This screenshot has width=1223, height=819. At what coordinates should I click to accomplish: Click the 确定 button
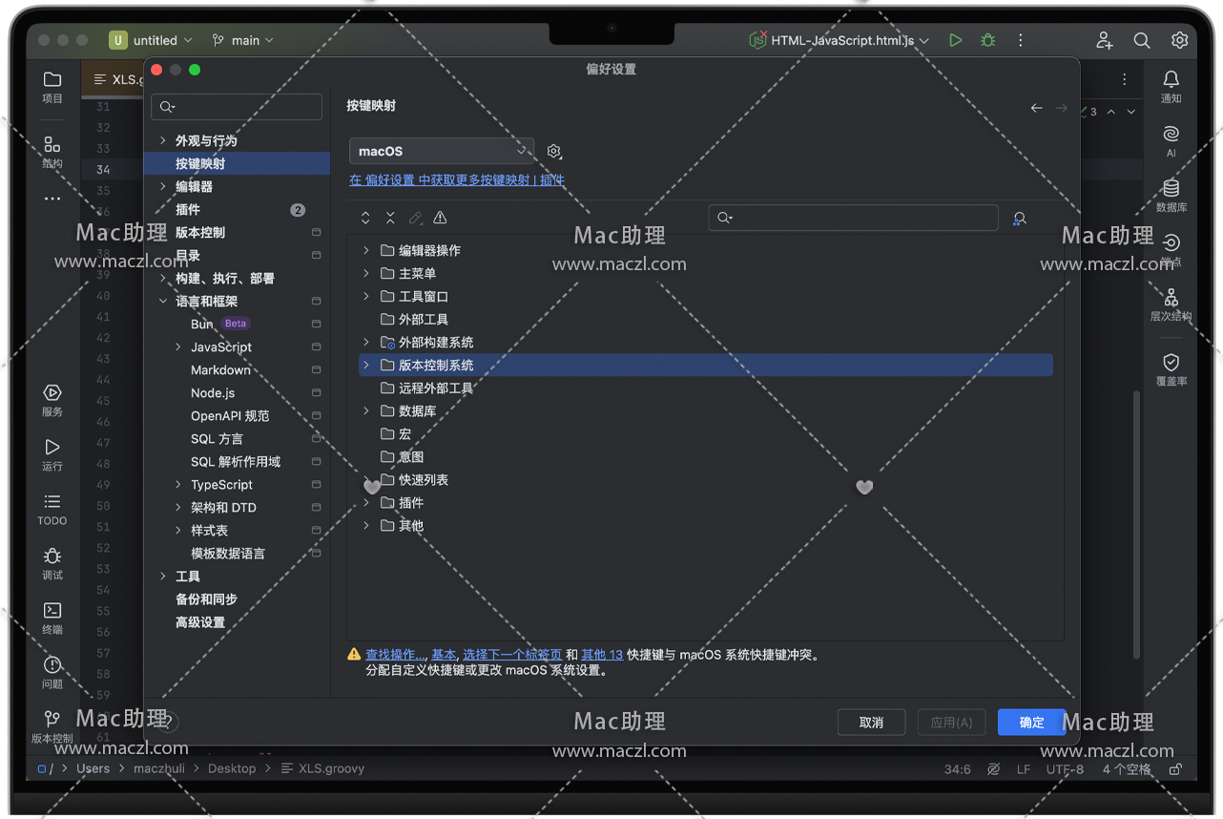(1031, 723)
